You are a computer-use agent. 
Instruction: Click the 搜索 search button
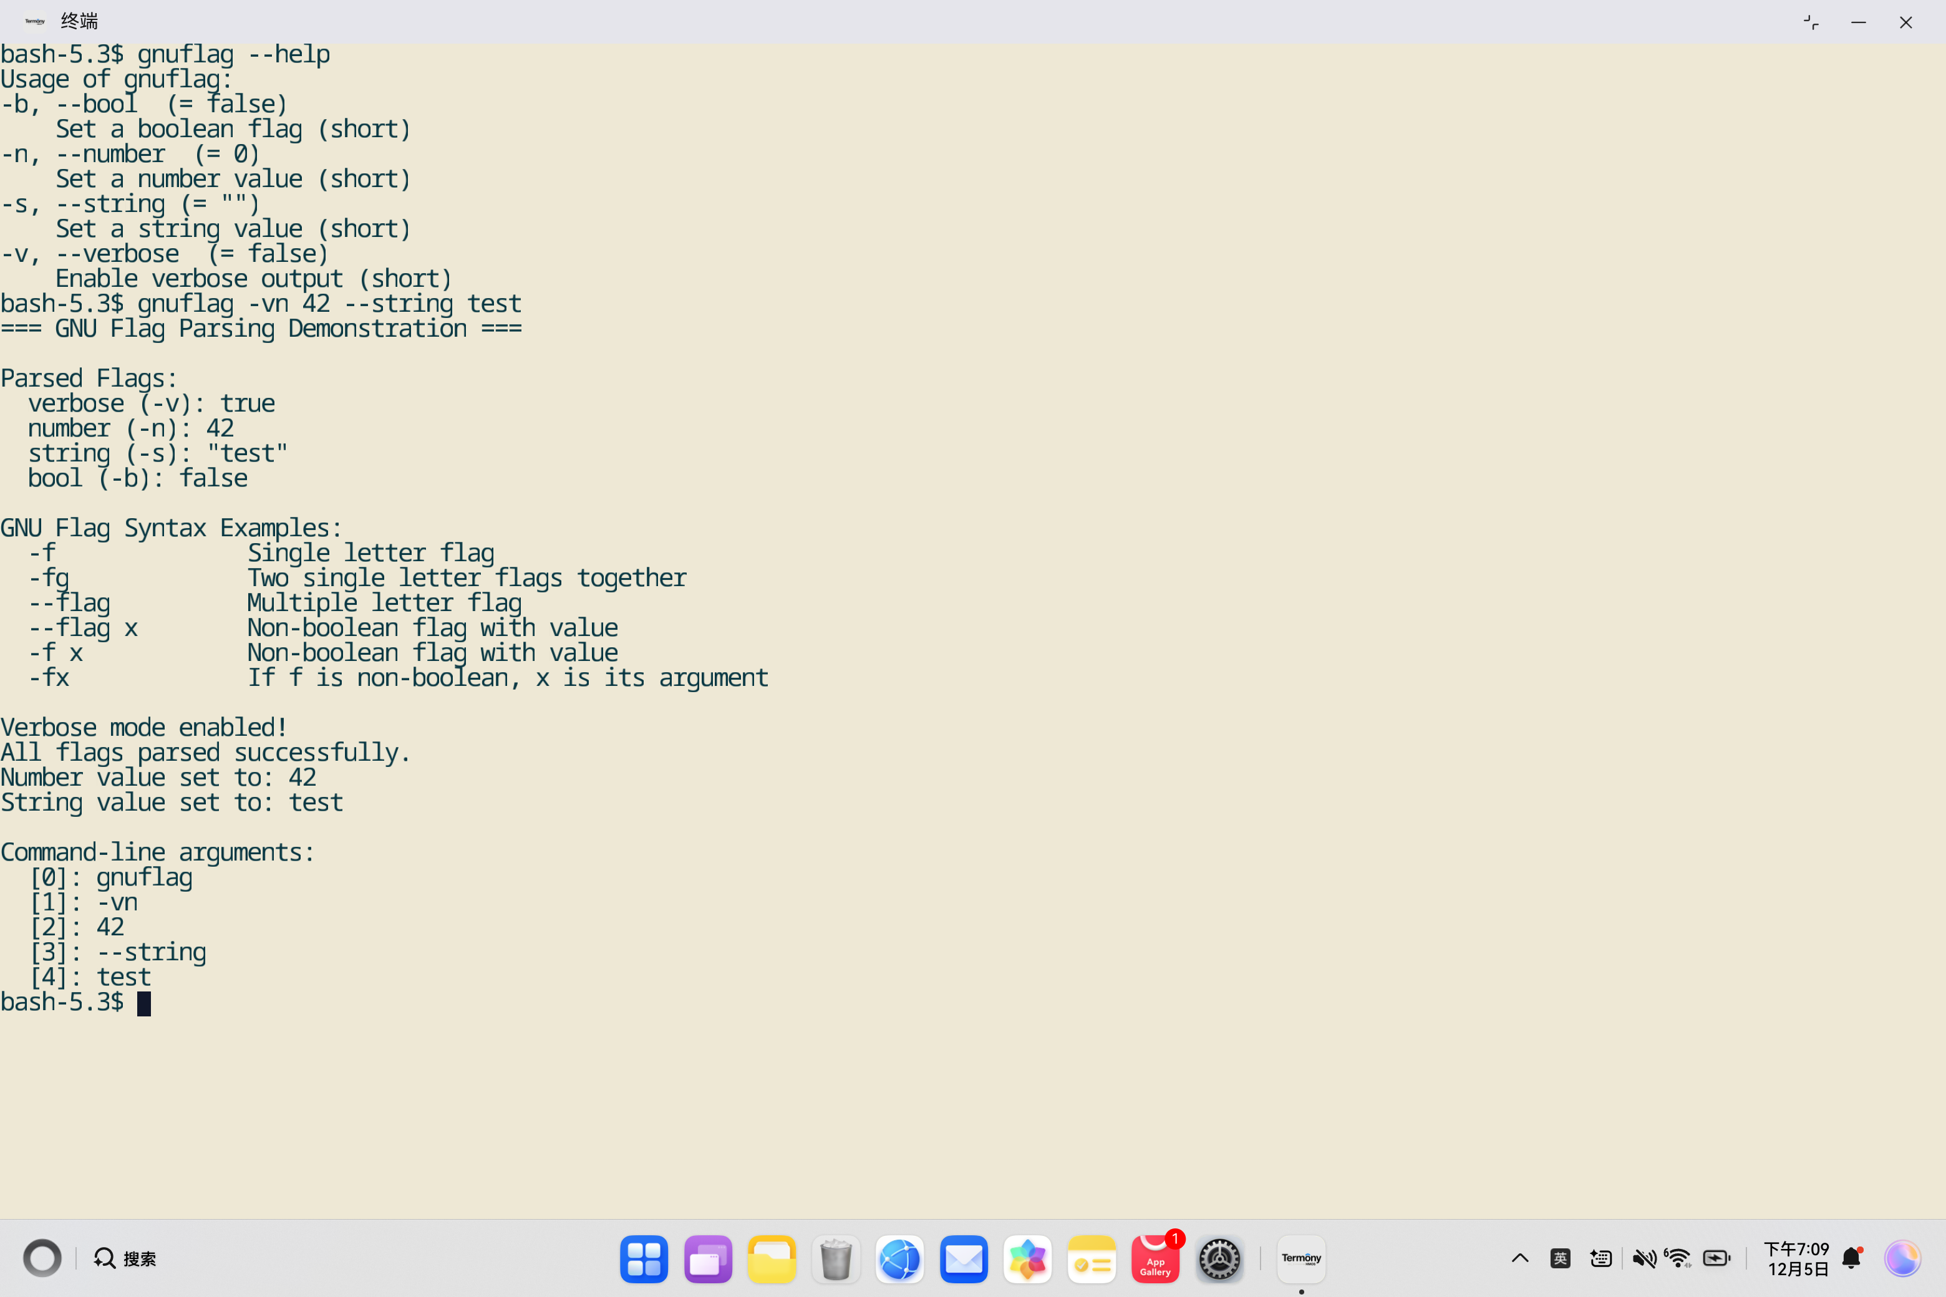[x=125, y=1259]
